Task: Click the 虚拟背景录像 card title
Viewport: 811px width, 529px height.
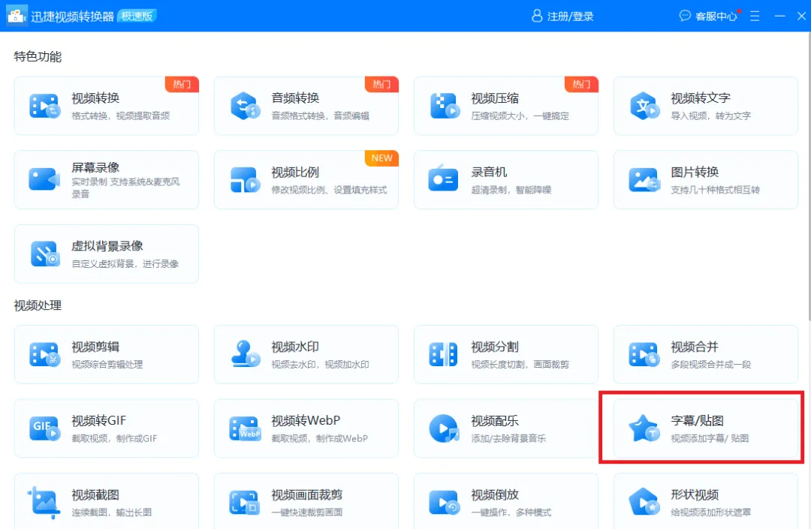Action: coord(107,246)
